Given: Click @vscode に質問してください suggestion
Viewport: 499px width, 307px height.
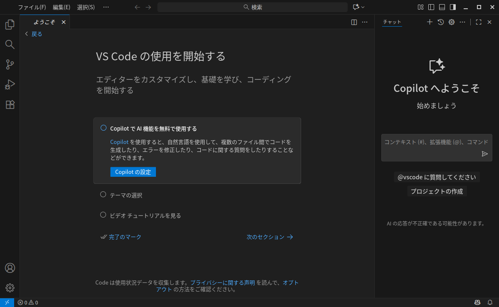Looking at the screenshot, I should click(x=437, y=177).
